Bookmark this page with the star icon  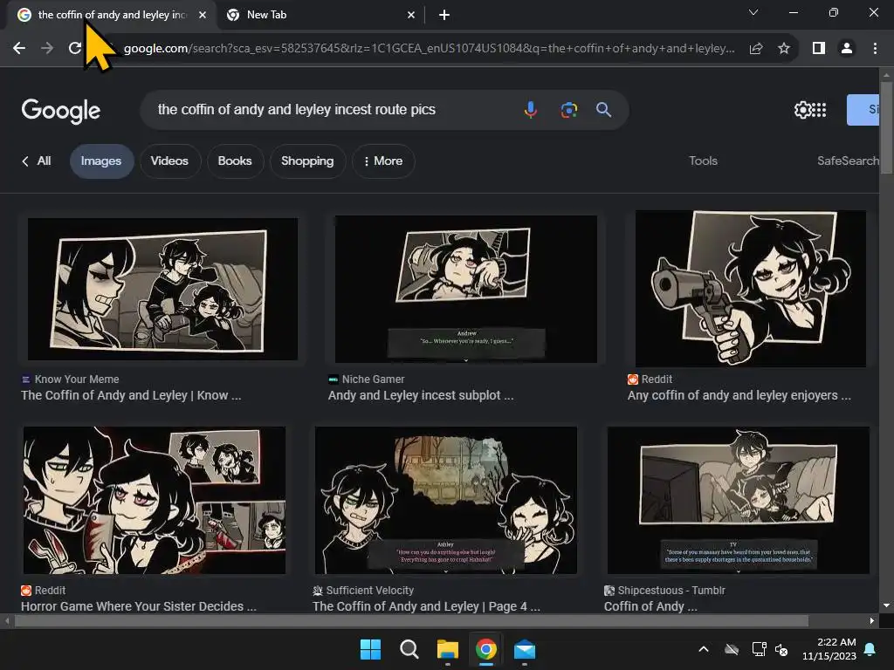pos(784,49)
